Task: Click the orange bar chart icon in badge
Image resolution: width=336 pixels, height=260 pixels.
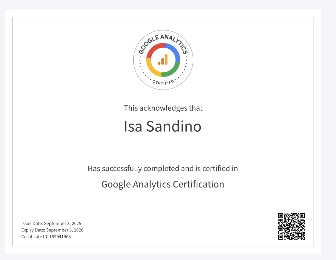Action: [163, 60]
